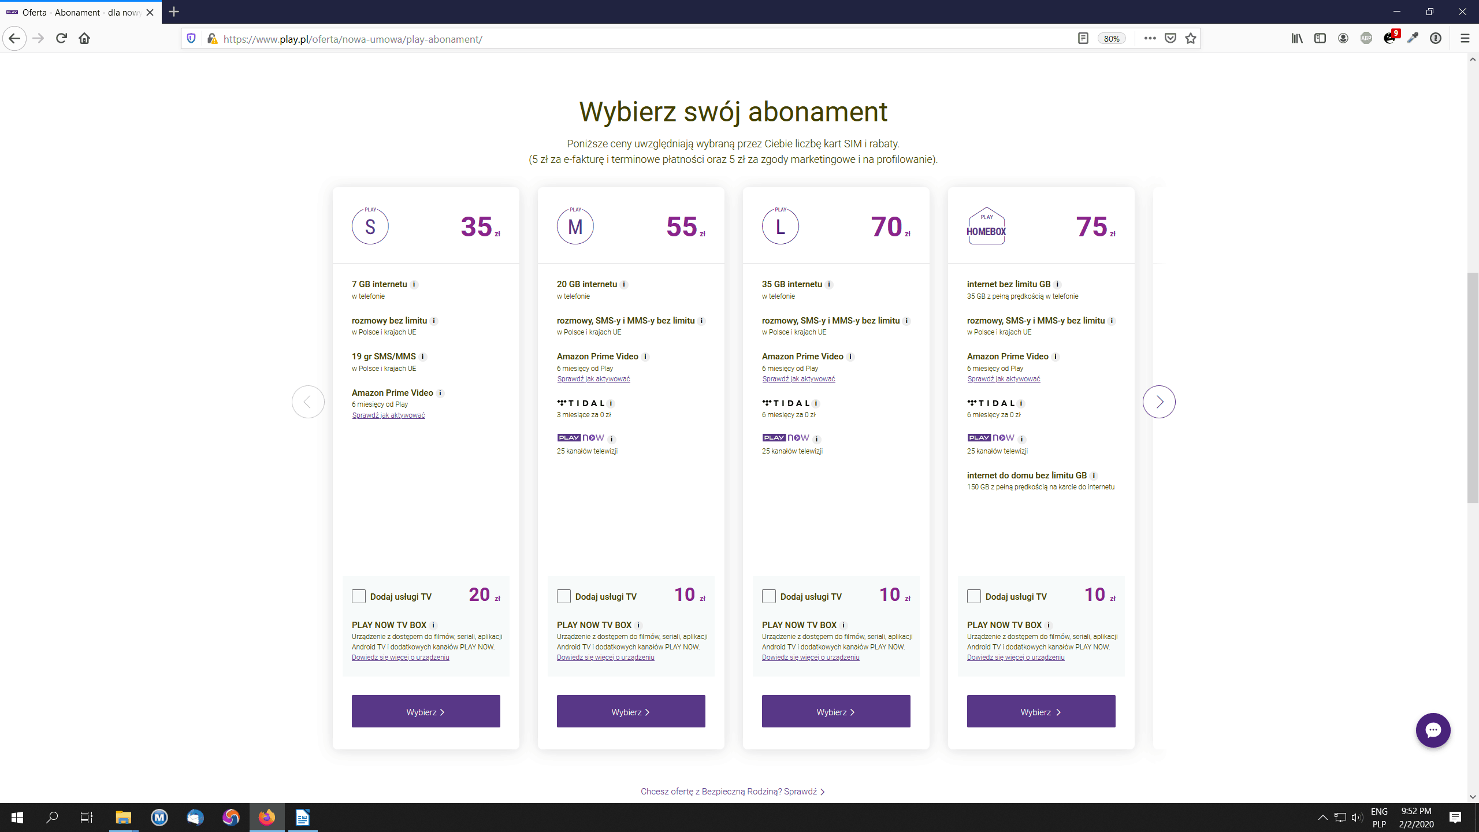Open Dowiedz się więcej o urządzeniu in Play L

pos(811,658)
